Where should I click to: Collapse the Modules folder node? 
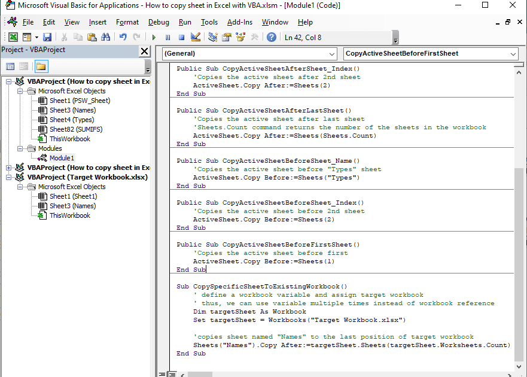pos(20,148)
